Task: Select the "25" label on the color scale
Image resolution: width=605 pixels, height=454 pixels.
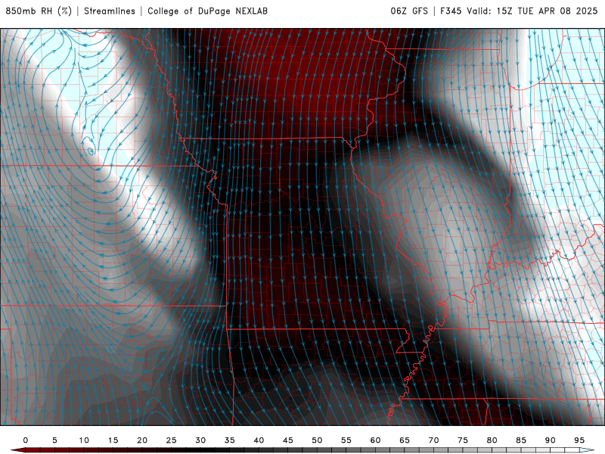Action: [x=172, y=440]
